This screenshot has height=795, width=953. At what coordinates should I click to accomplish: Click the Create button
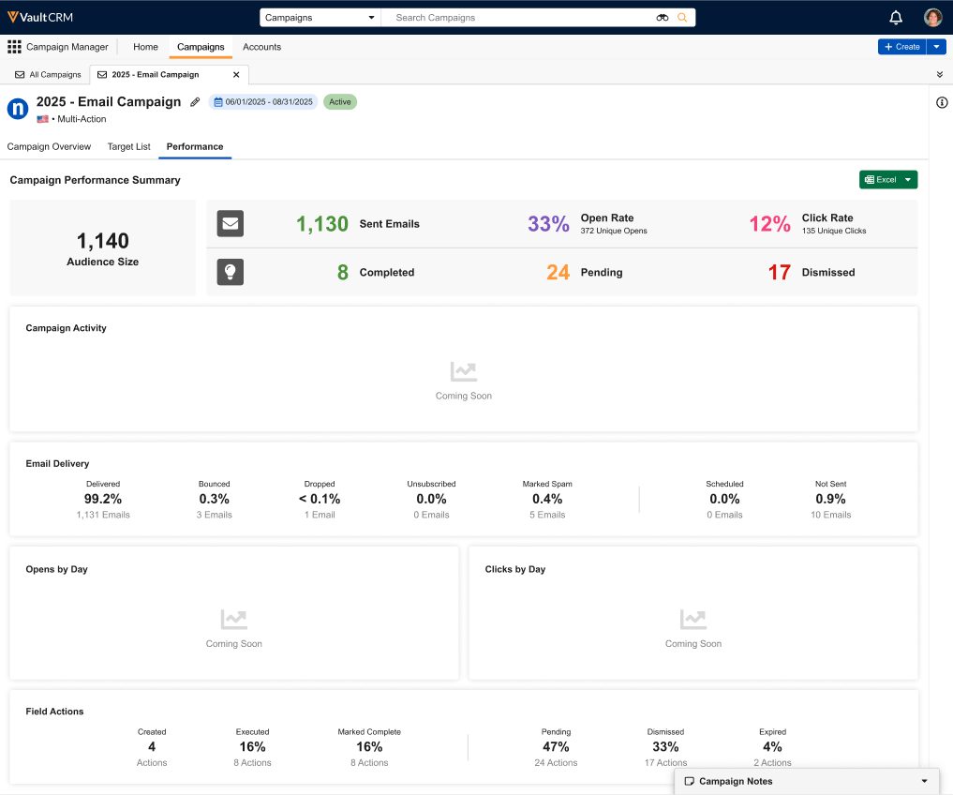click(901, 47)
